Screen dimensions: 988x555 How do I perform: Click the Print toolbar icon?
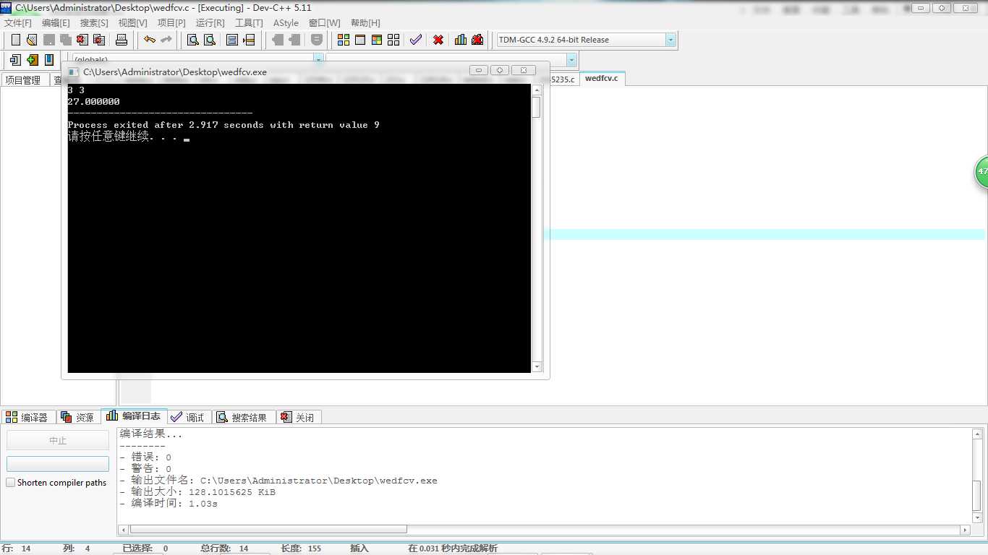coord(122,40)
